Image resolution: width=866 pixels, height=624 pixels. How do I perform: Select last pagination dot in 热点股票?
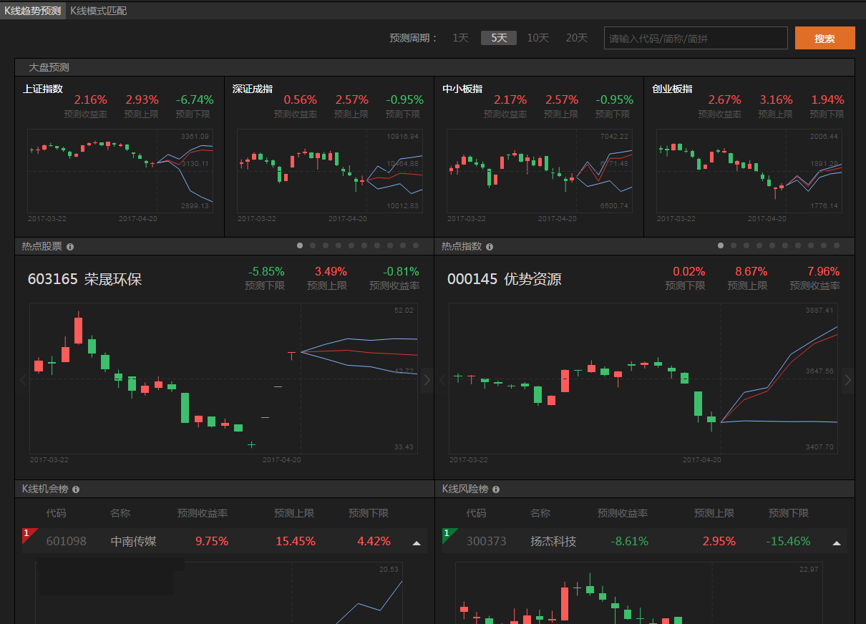416,245
